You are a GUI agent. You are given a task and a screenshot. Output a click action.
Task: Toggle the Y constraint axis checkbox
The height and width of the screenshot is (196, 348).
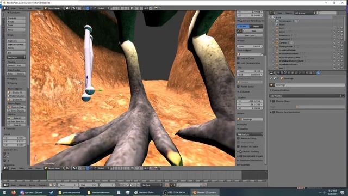click(5, 157)
